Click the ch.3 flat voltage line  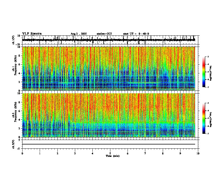[108, 144]
